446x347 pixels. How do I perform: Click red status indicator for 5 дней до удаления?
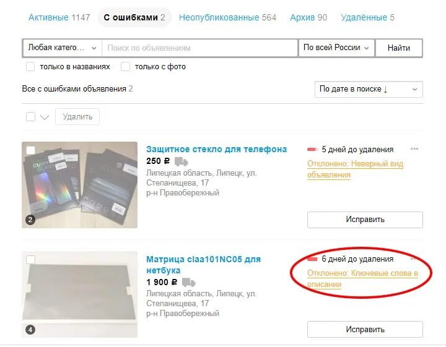click(312, 149)
